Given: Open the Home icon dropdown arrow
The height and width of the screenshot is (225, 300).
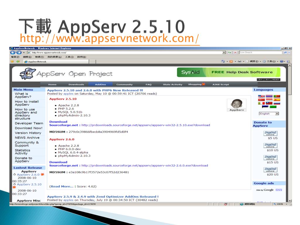Looking at the screenshot, I should [x=227, y=62].
